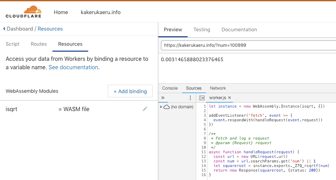Switch to the Testing tab
The height and width of the screenshot is (180, 336).
tap(202, 30)
